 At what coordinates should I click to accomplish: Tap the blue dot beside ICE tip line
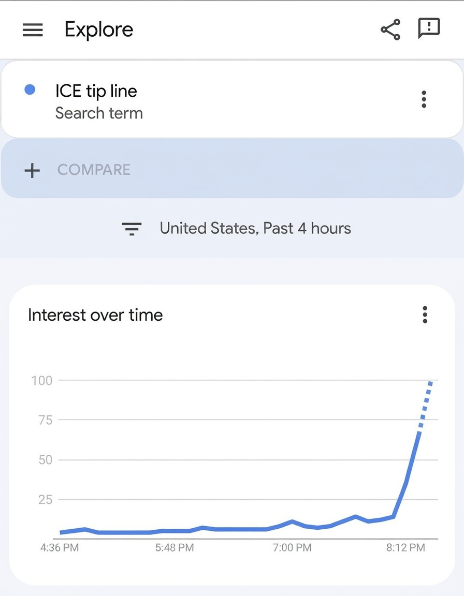[30, 90]
